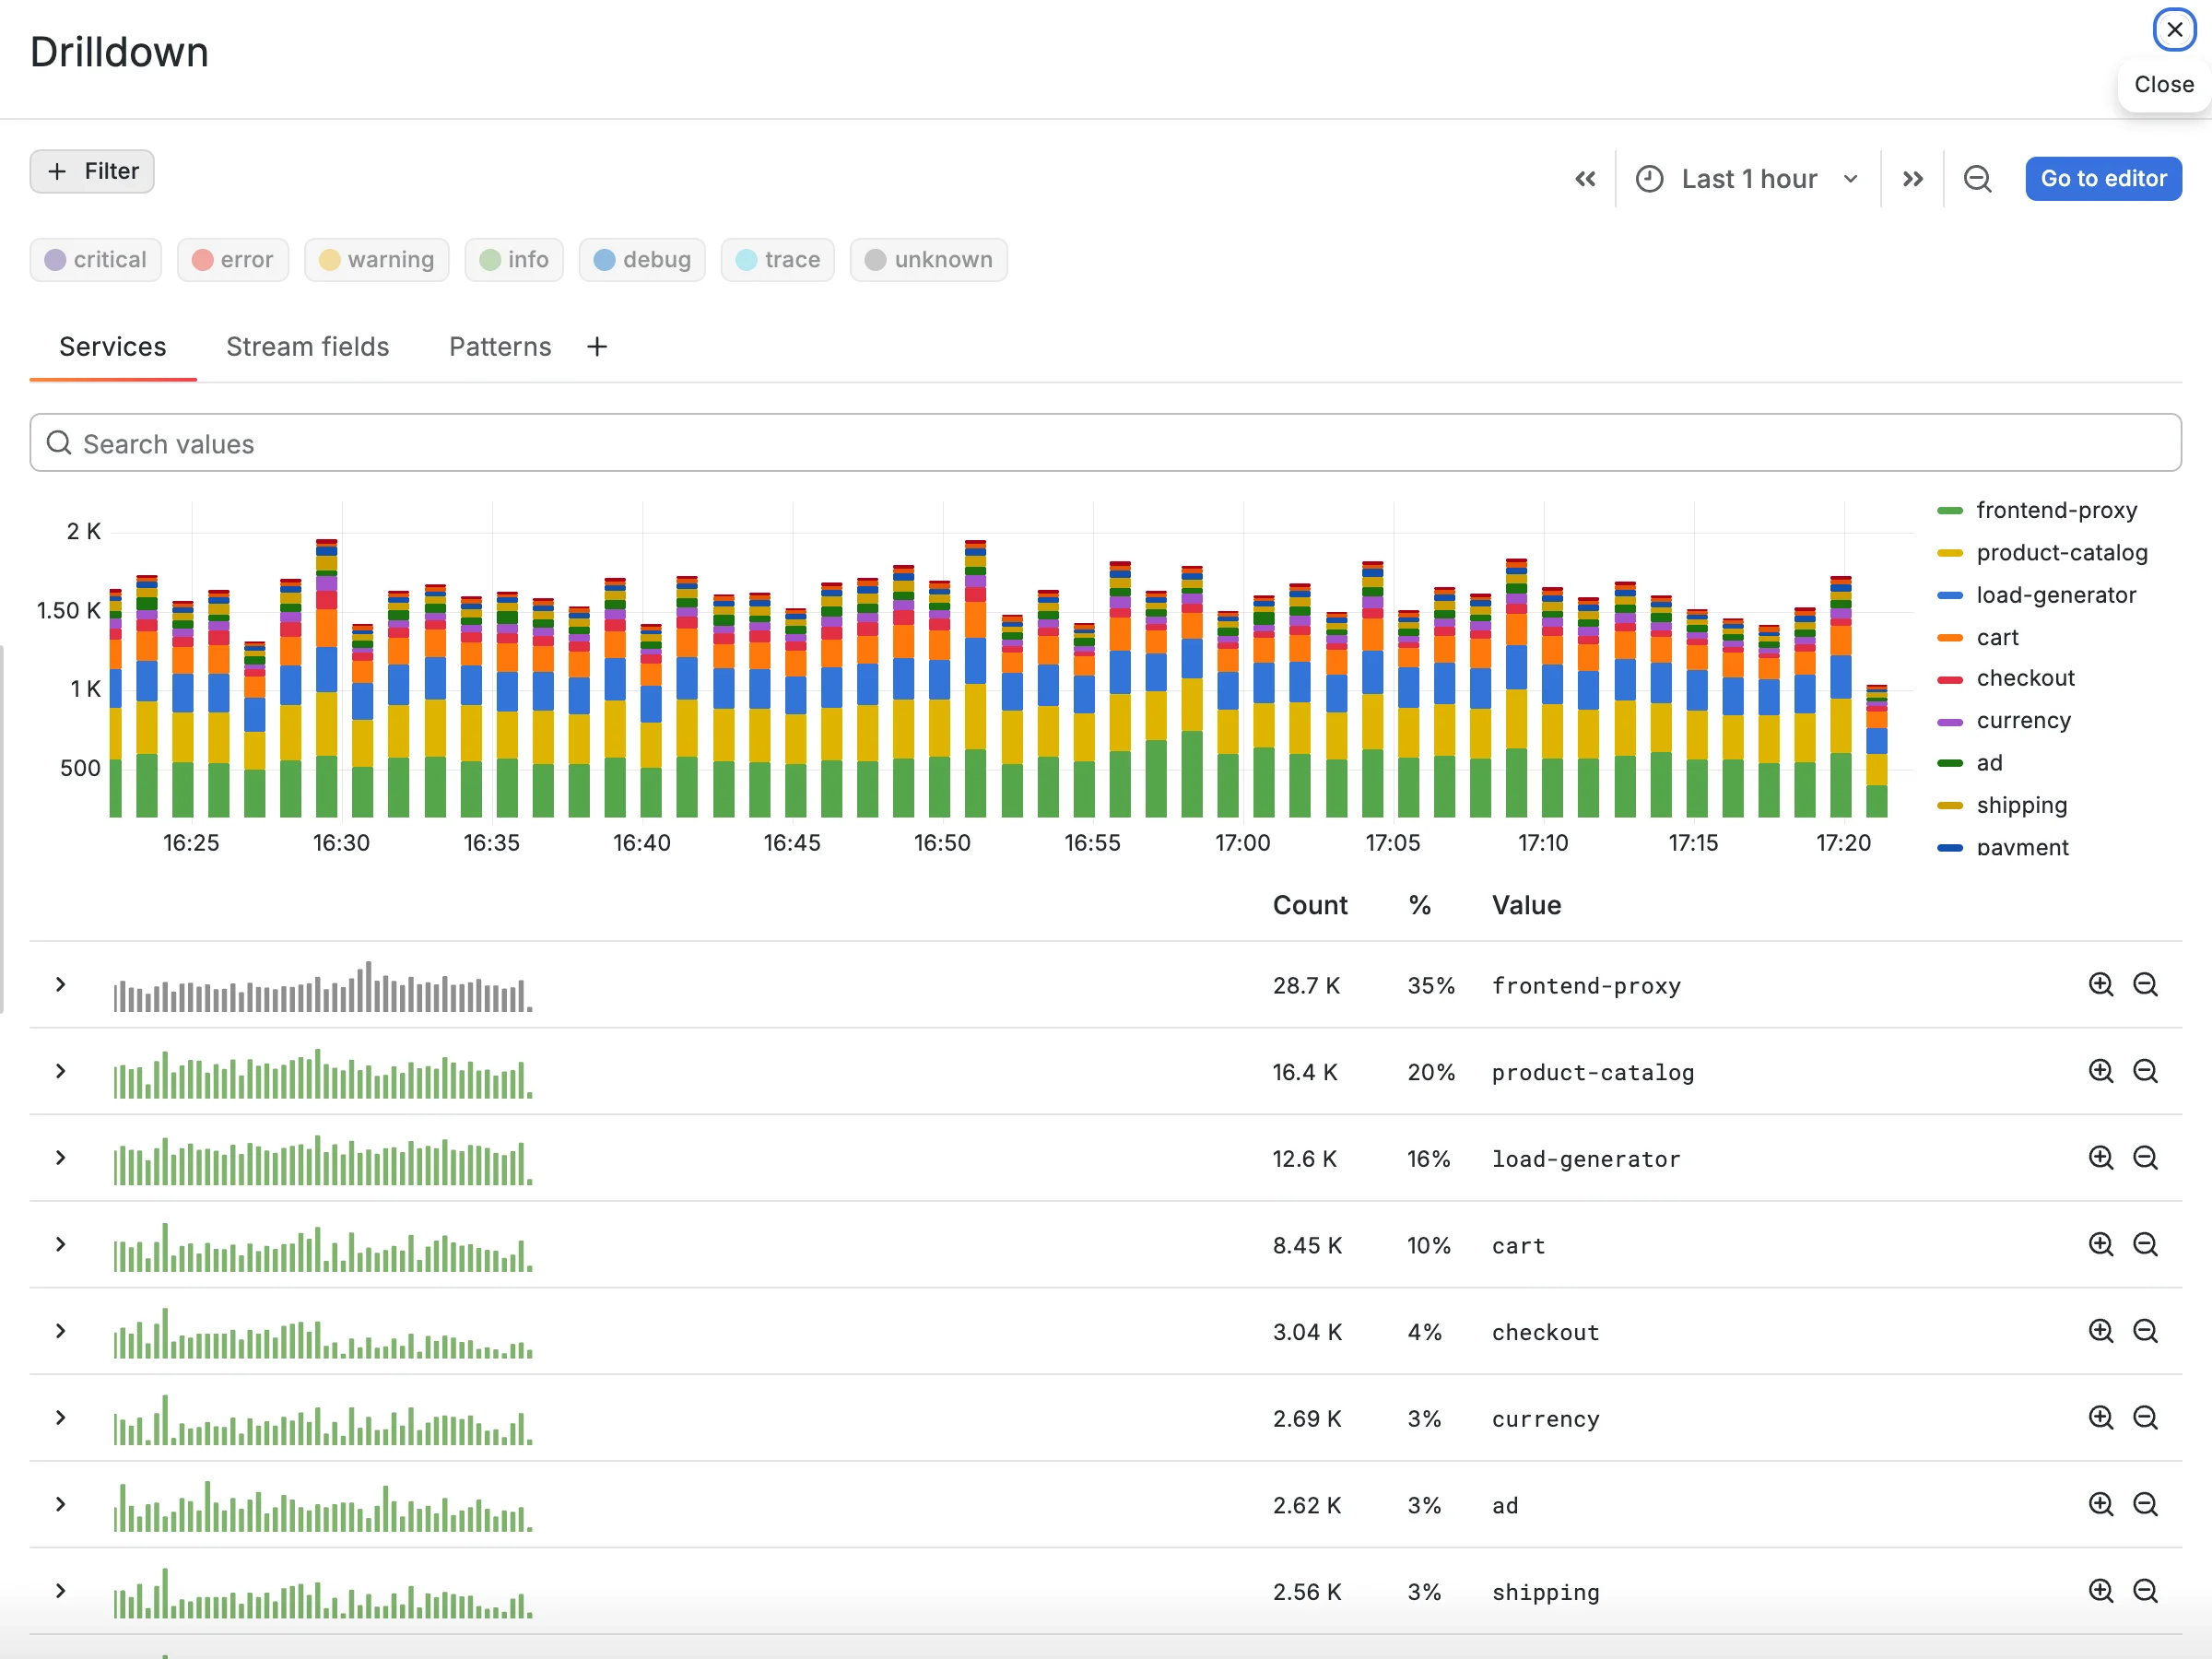
Task: Expand the cart row
Action: pyautogui.click(x=61, y=1244)
